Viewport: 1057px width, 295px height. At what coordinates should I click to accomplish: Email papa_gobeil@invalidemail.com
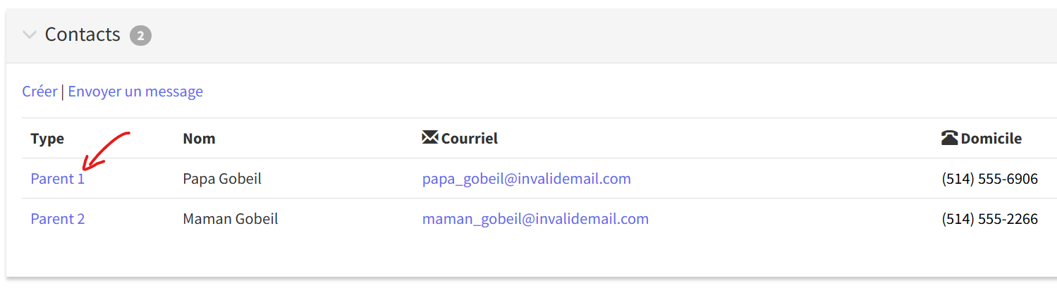click(x=527, y=179)
